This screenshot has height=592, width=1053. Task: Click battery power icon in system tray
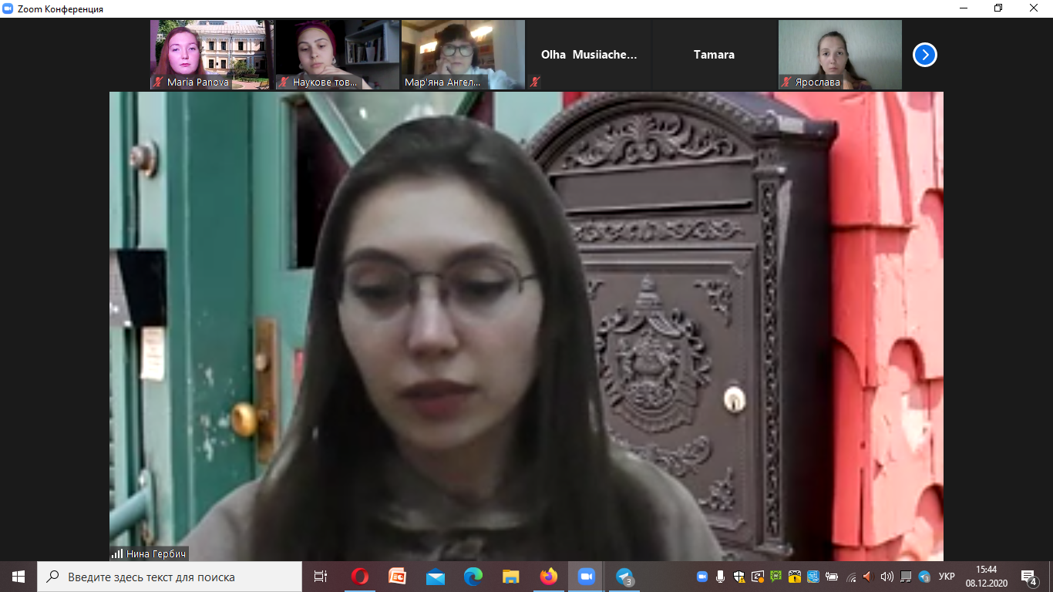[832, 577]
